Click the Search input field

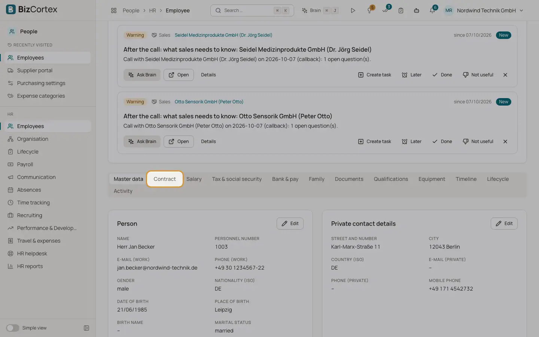252,10
